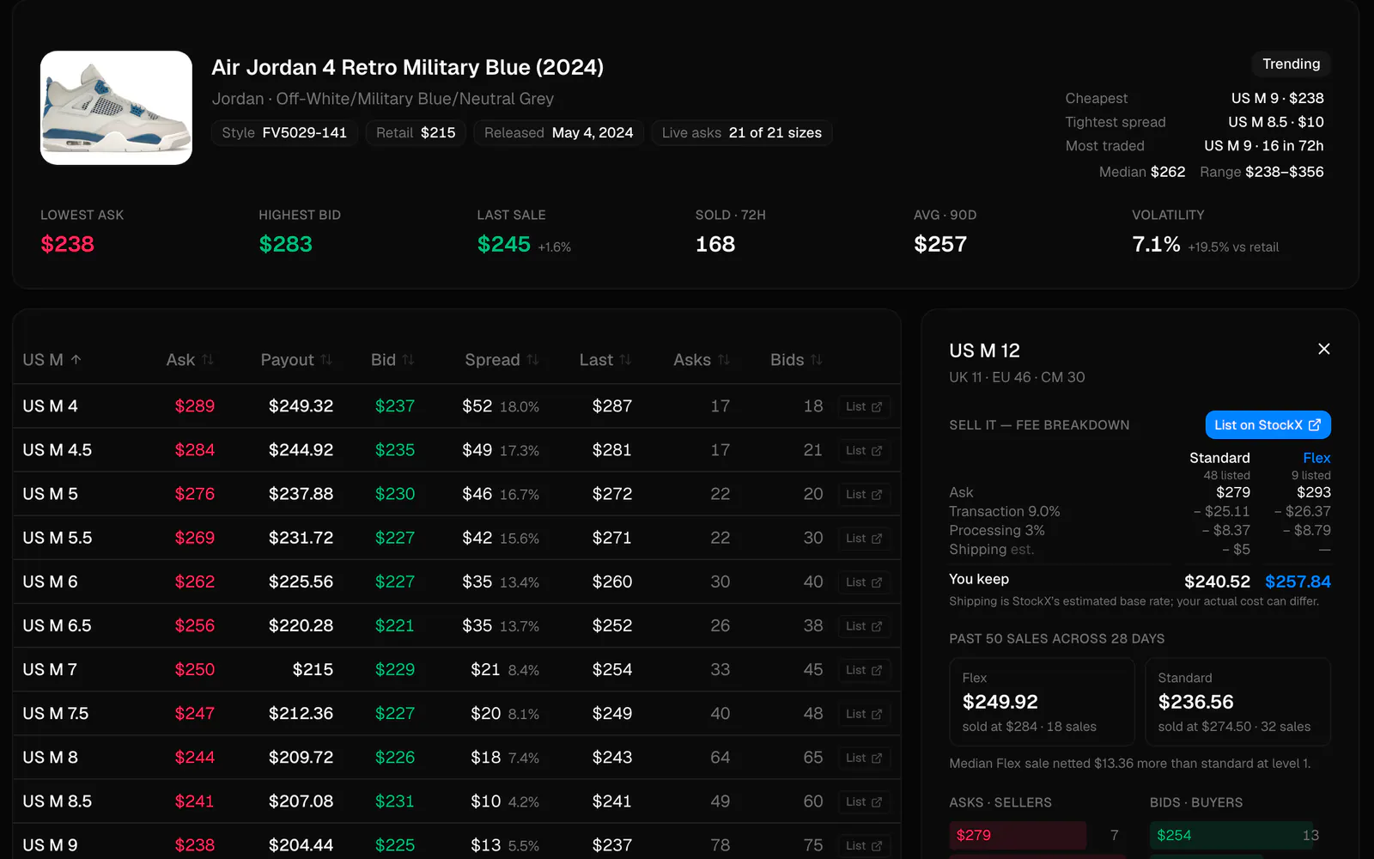Click the Payout column sort icon
The width and height of the screenshot is (1374, 859).
tap(326, 360)
